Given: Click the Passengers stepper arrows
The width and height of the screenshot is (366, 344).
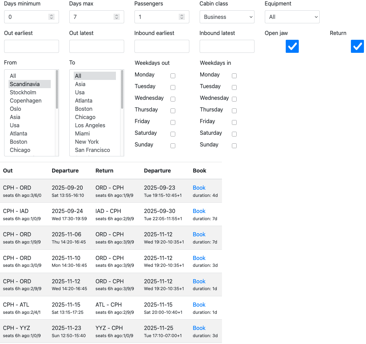Looking at the screenshot, I should (x=181, y=17).
